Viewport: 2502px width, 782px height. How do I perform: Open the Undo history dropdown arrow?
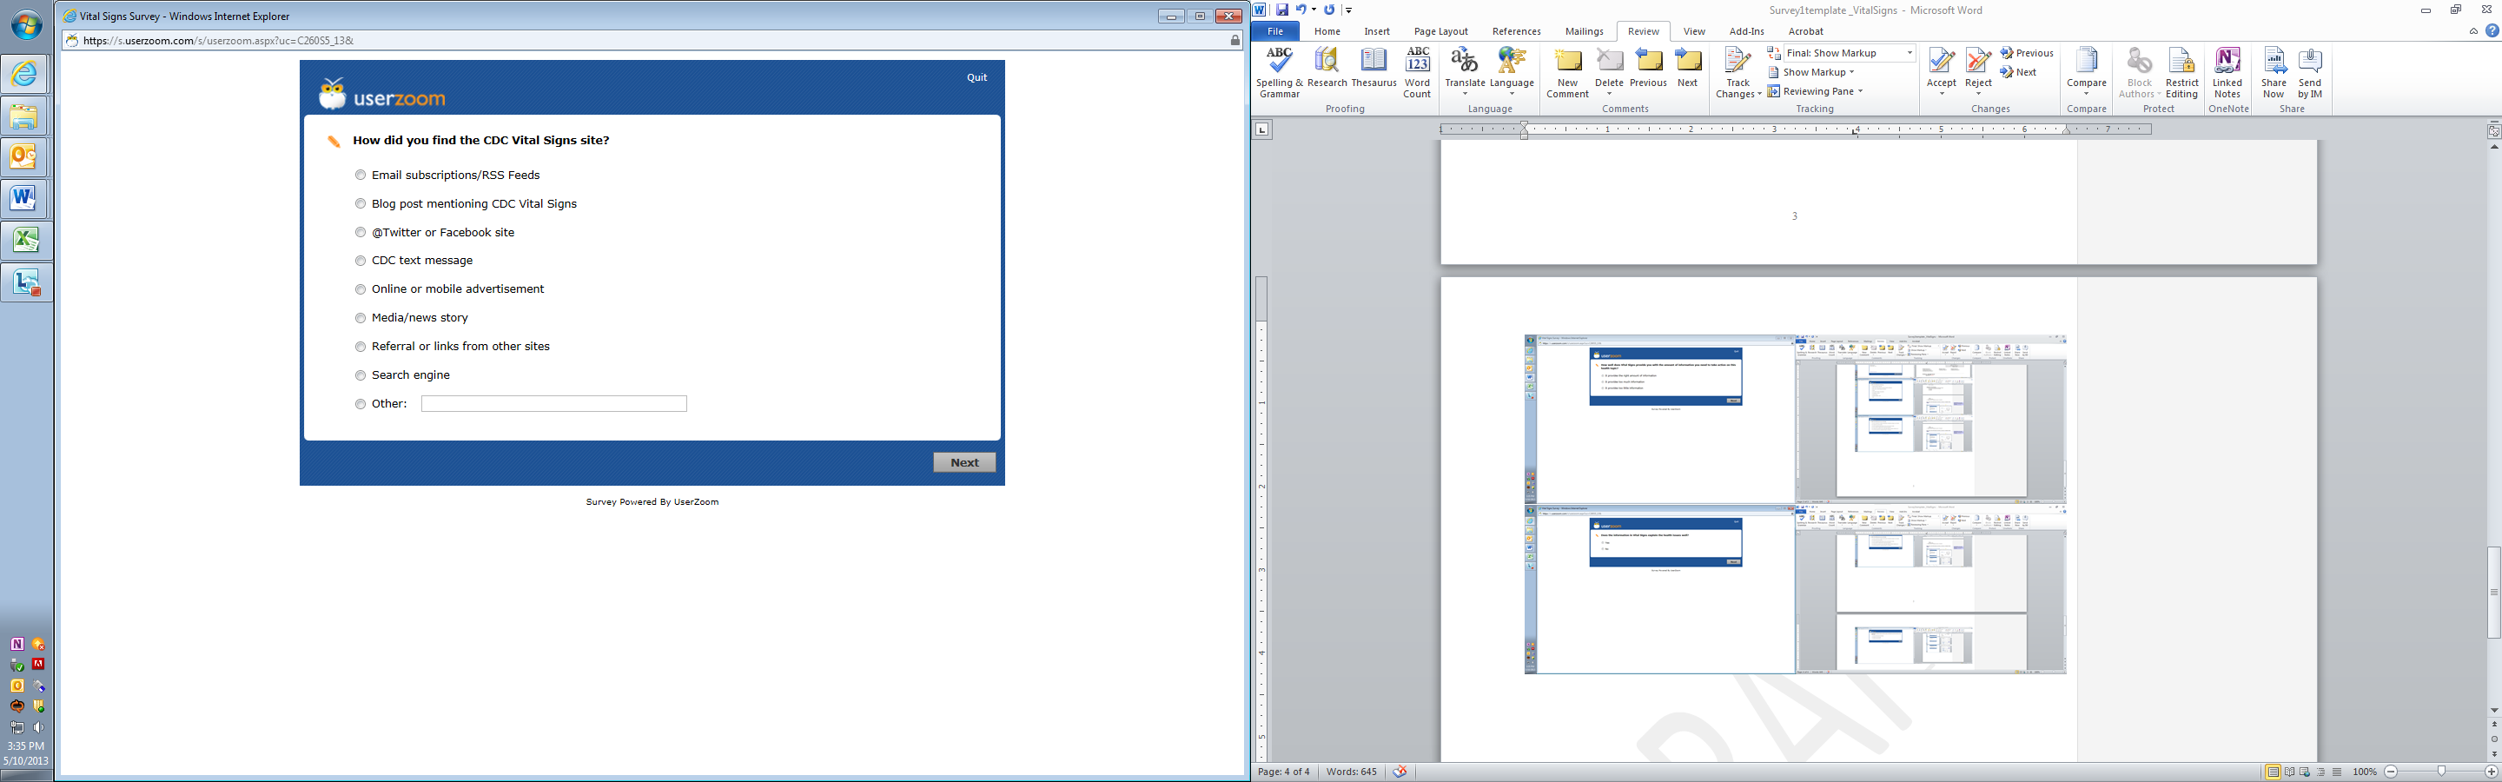pos(1314,10)
